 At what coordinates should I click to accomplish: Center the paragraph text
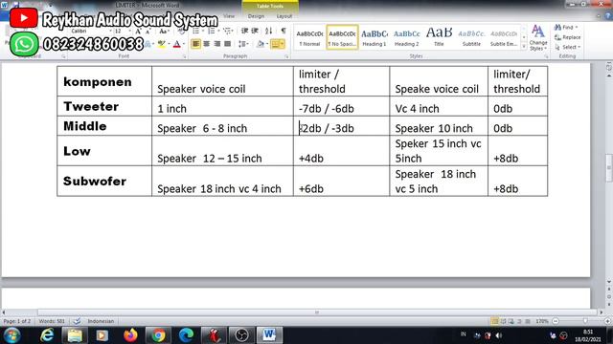click(207, 44)
